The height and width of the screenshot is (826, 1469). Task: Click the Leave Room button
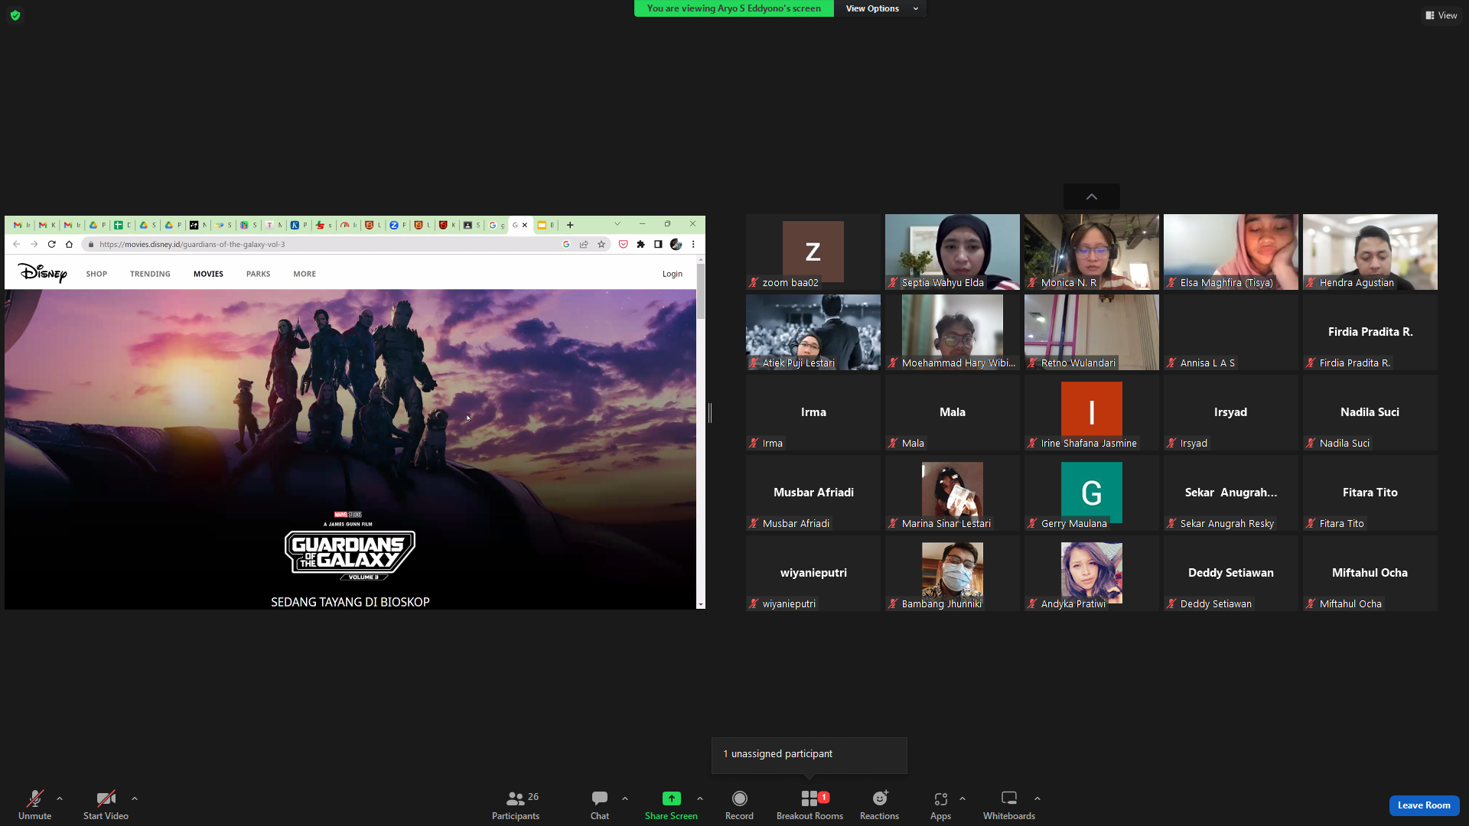point(1424,805)
